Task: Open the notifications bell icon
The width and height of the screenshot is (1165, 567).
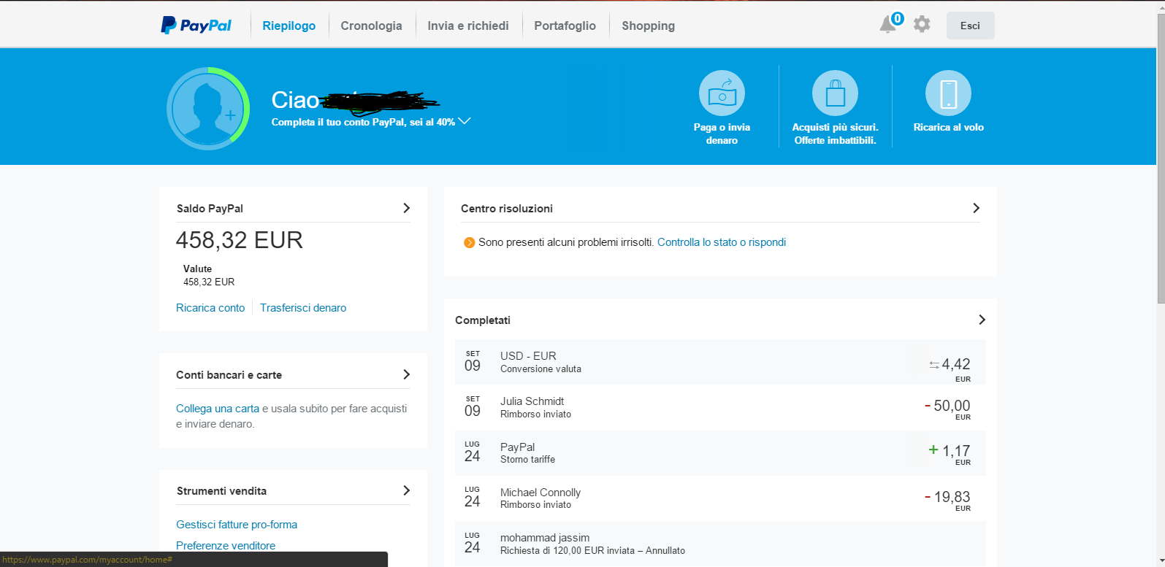Action: click(887, 24)
